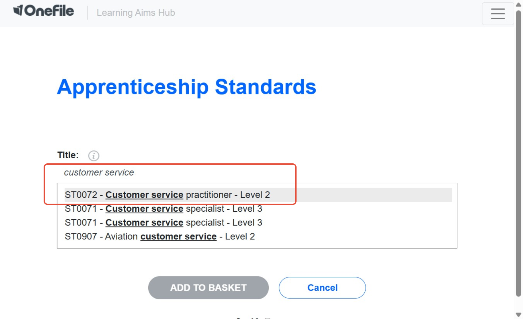This screenshot has width=523, height=319.
Task: Click the OneFile logo emblem
Action: (x=18, y=10)
